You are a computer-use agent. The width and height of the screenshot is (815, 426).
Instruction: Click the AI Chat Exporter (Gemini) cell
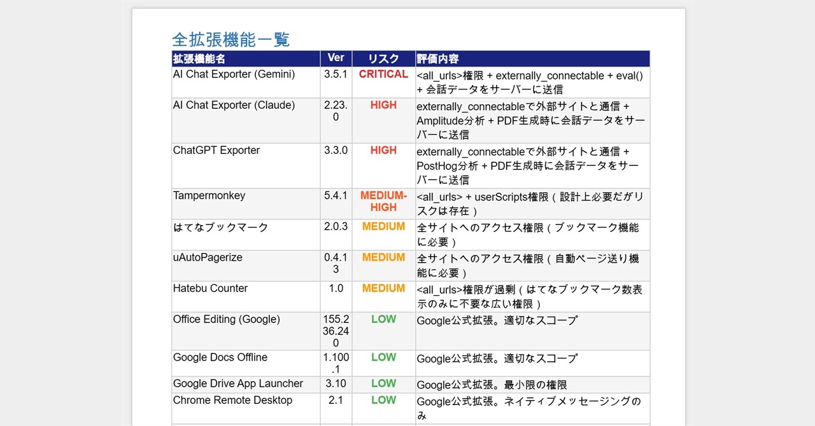click(x=234, y=74)
